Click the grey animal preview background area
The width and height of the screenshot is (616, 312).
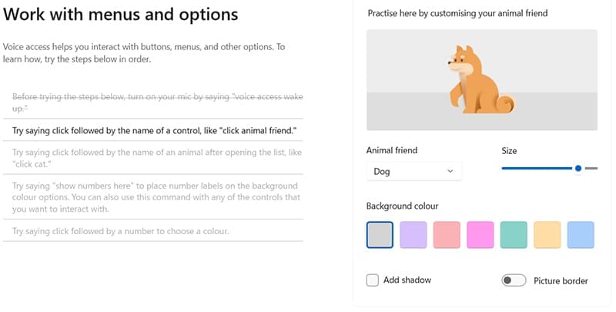(400, 112)
